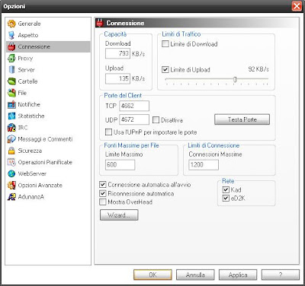
Task: Click the Connessioni Massime field 1200
Action: (x=204, y=165)
